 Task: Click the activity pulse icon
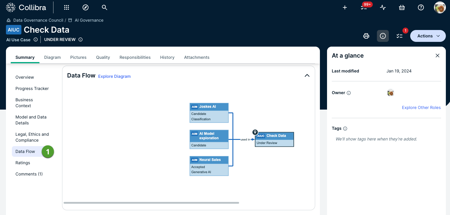pyautogui.click(x=383, y=8)
